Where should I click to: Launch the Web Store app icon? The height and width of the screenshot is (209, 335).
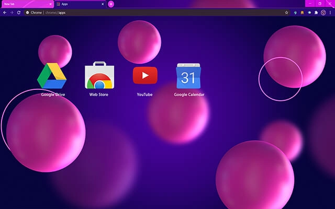point(99,75)
